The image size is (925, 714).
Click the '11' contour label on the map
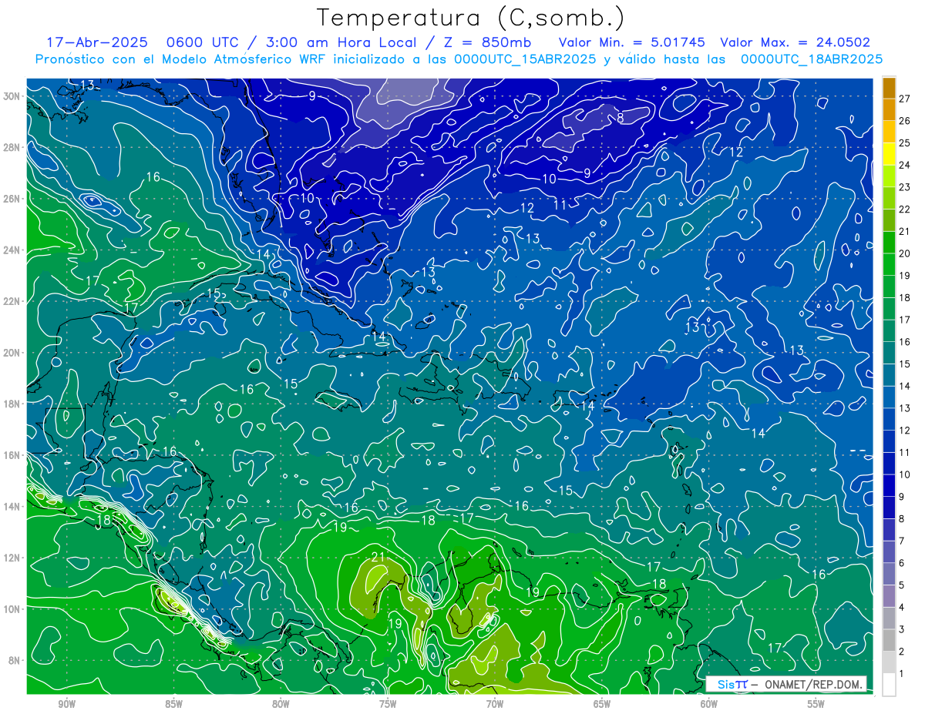[560, 205]
